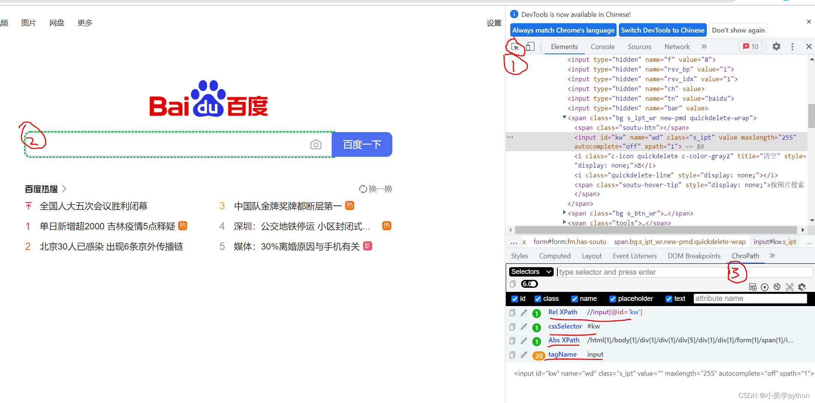Uncheck the text attribute checkbox
Screen dimensions: 815x403
[x=669, y=299]
